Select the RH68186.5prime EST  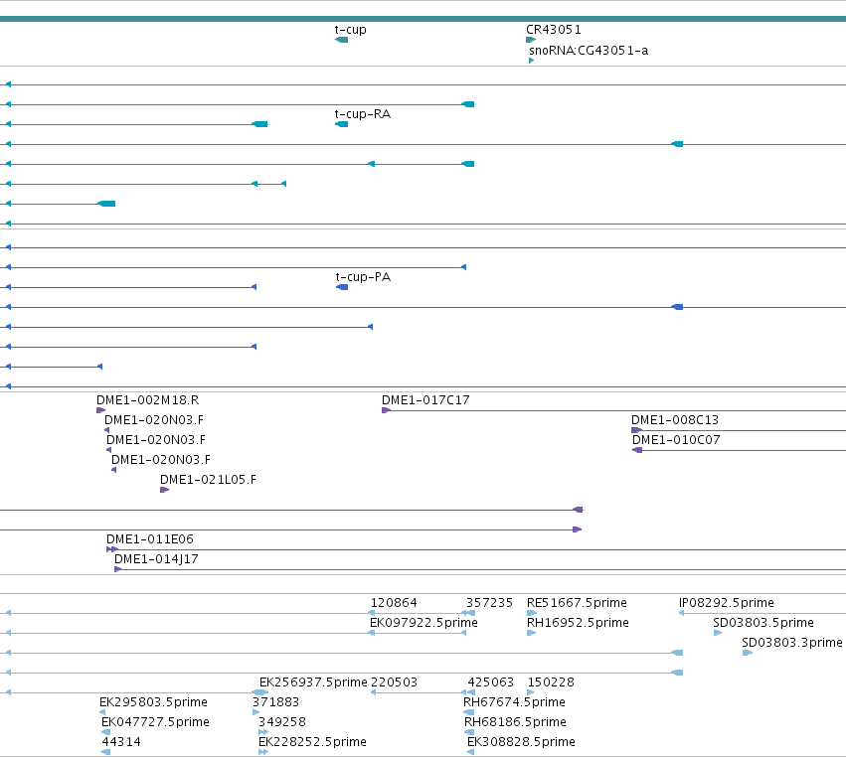click(515, 722)
